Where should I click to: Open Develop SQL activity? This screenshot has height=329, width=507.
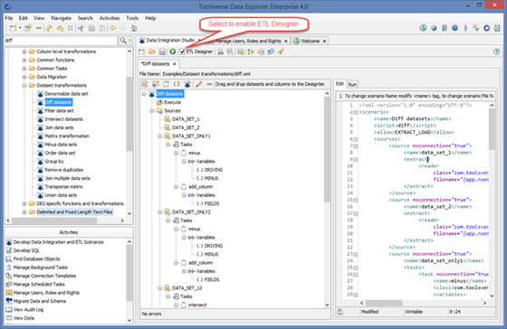click(x=26, y=250)
